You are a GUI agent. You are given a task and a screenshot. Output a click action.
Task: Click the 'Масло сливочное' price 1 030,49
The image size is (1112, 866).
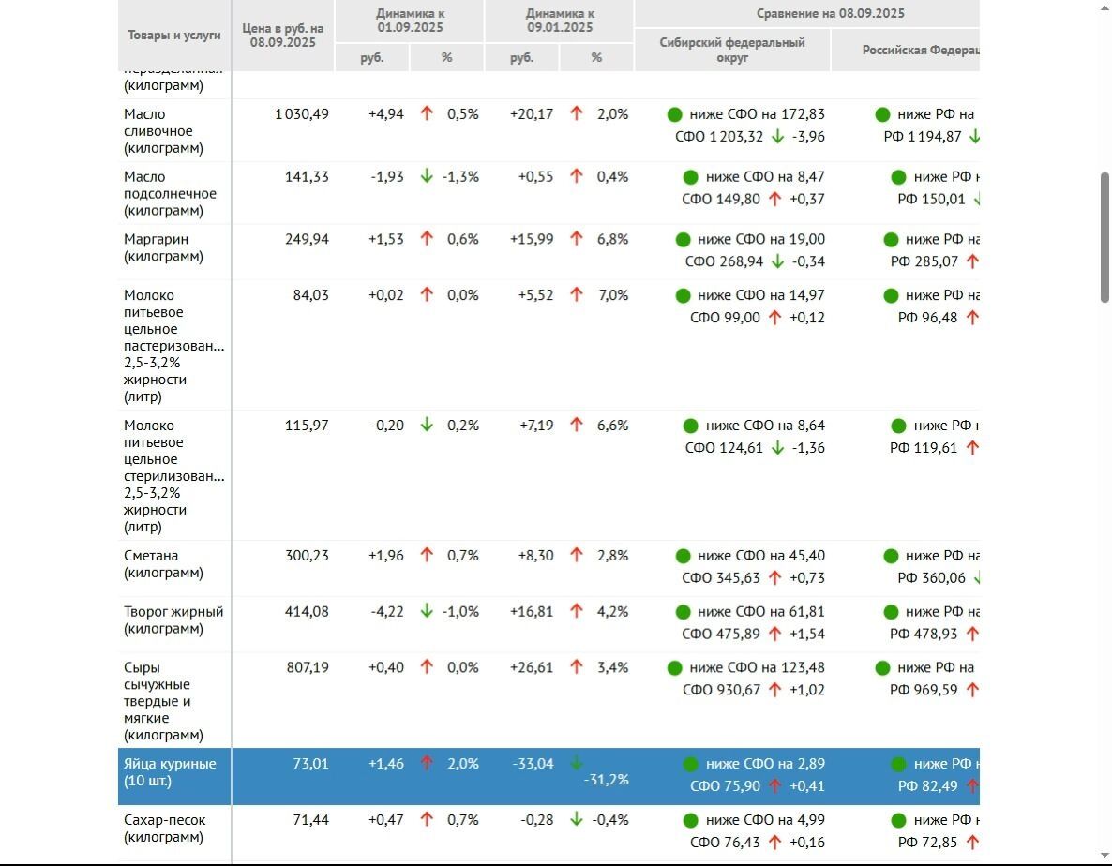click(301, 114)
